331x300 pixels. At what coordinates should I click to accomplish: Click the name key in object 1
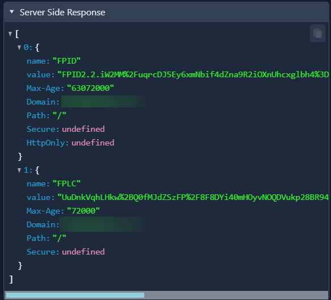pyautogui.click(x=38, y=184)
